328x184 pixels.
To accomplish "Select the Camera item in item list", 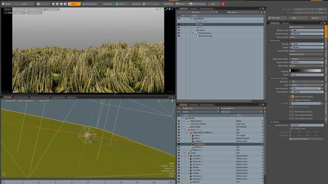I will point(201,30).
